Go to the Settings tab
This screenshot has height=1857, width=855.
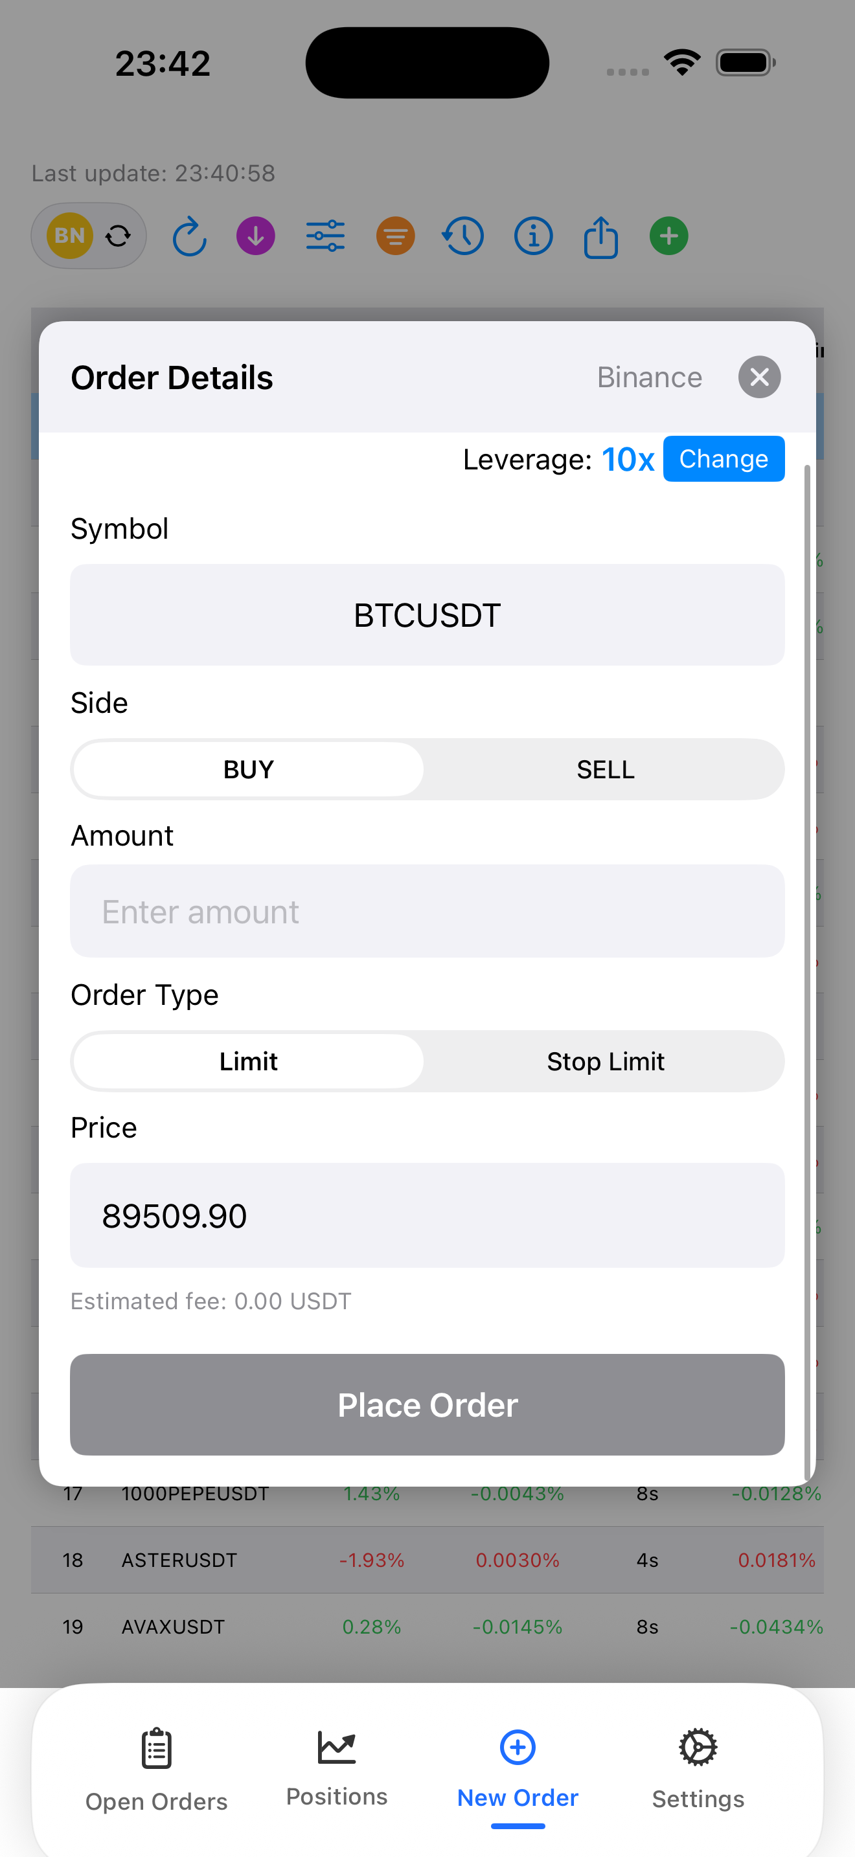(698, 1768)
